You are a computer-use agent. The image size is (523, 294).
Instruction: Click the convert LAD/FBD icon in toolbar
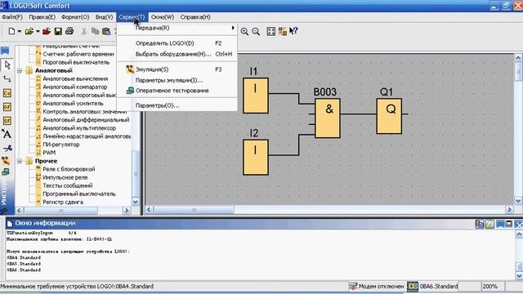click(282, 31)
